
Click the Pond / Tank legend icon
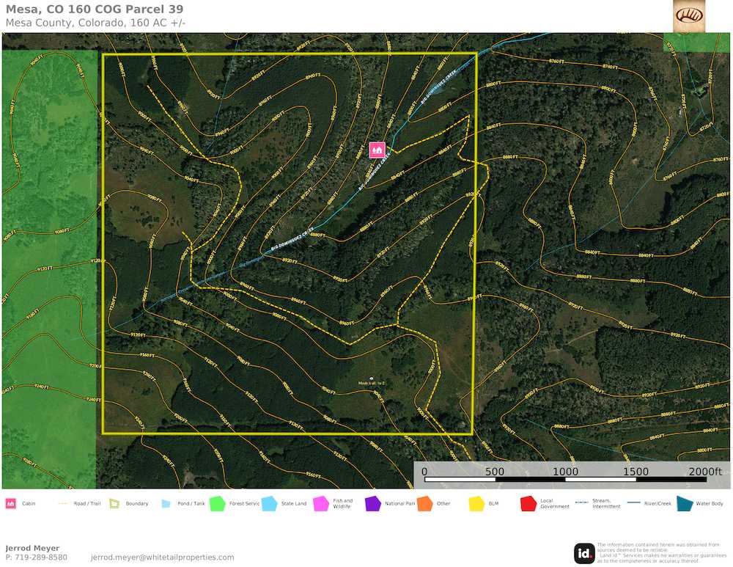click(x=166, y=504)
